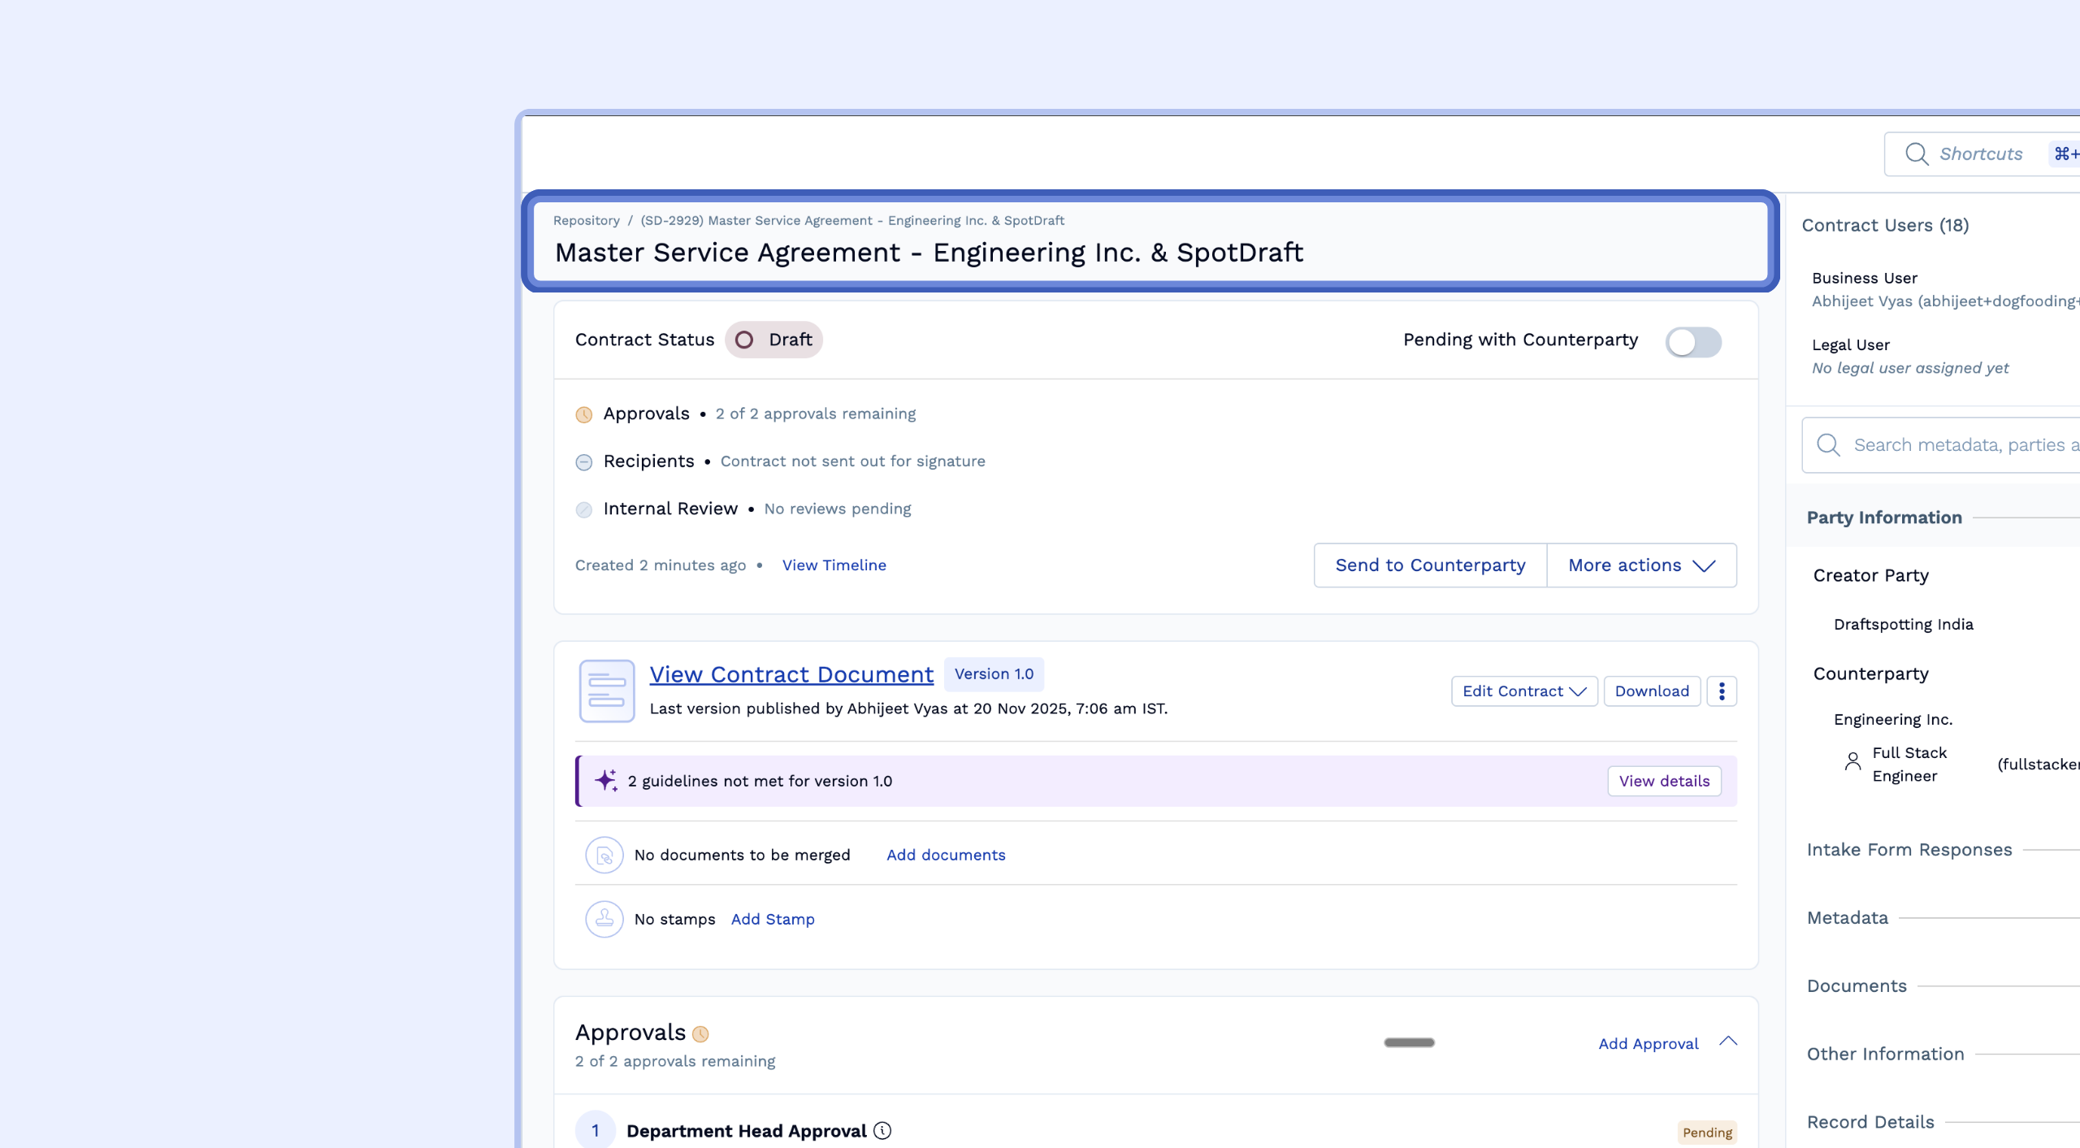2080x1148 pixels.
Task: Open the Intake Form Responses section
Action: point(1909,849)
